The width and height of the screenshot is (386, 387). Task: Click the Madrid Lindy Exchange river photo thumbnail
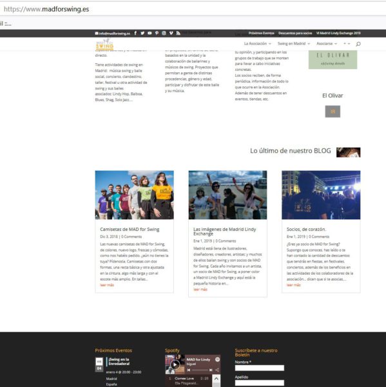tap(227, 195)
